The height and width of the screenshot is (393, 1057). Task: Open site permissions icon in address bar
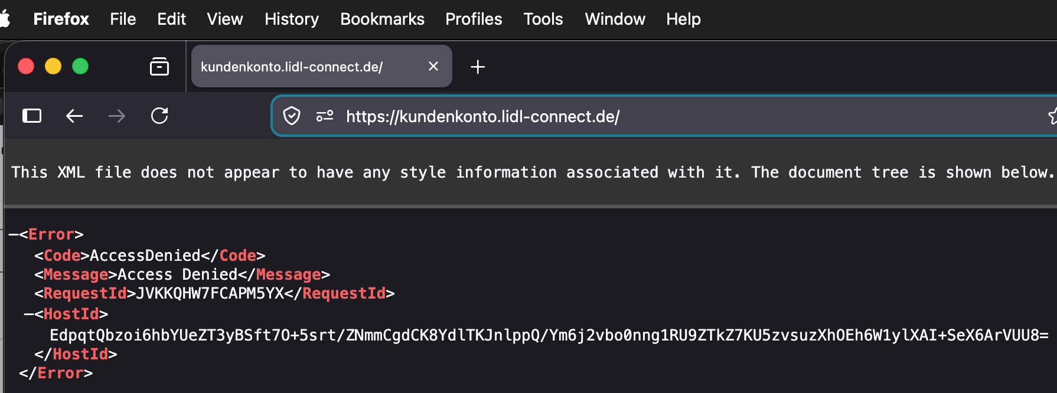click(x=324, y=116)
